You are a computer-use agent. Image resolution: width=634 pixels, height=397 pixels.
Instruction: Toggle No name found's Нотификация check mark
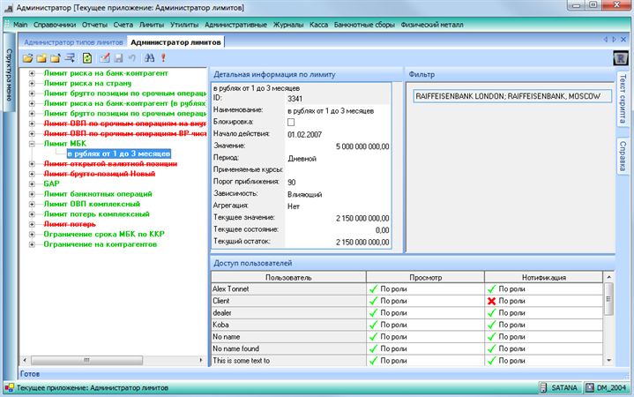pyautogui.click(x=491, y=348)
